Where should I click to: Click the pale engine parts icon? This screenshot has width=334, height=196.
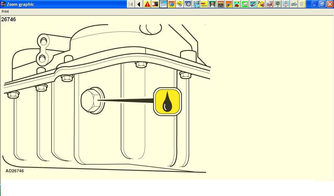click(294, 4)
